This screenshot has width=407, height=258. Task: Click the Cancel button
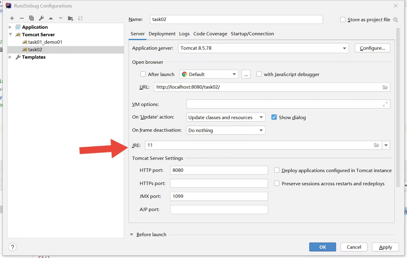coord(354,247)
